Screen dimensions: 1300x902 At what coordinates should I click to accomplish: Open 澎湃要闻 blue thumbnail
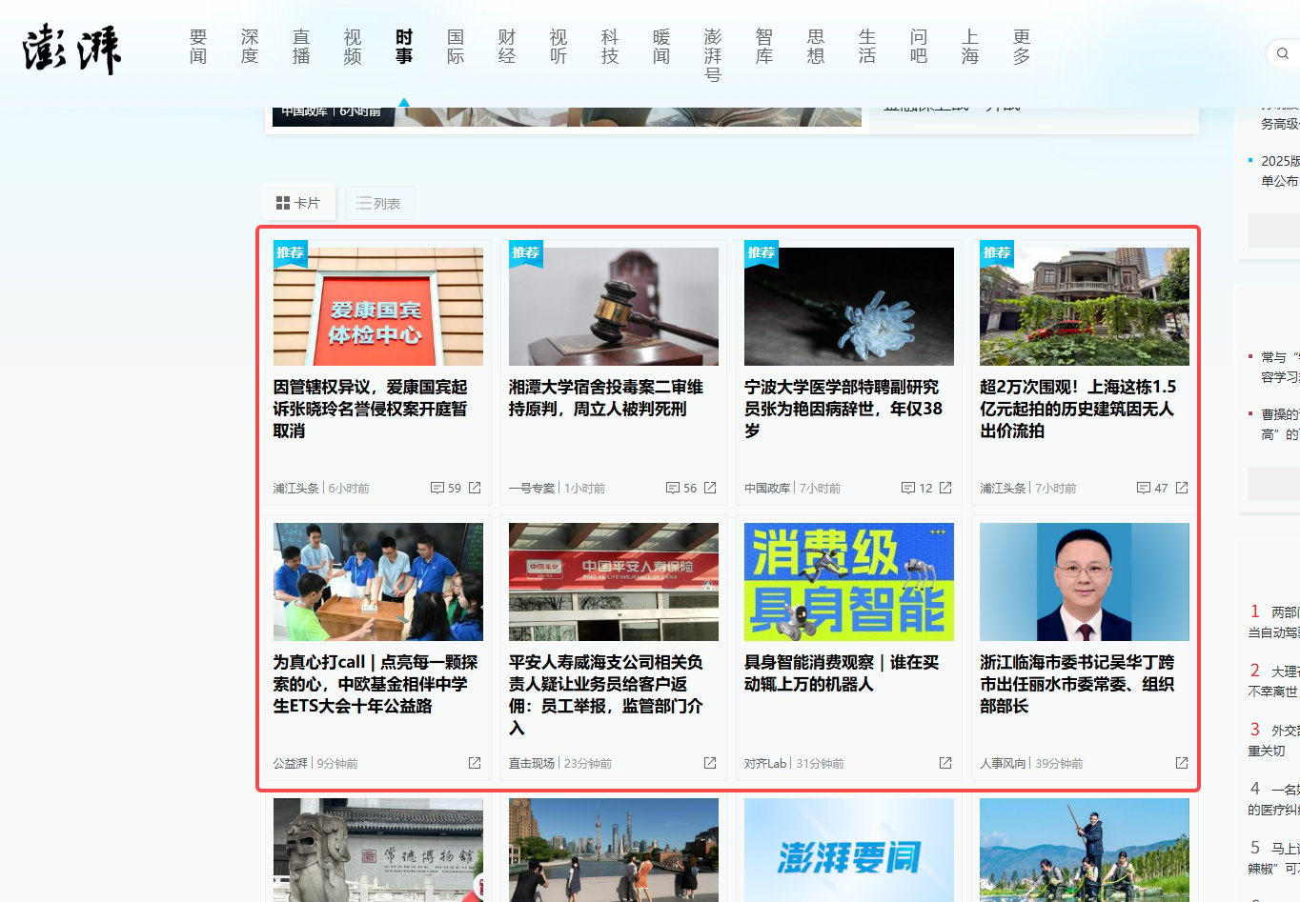pyautogui.click(x=849, y=850)
